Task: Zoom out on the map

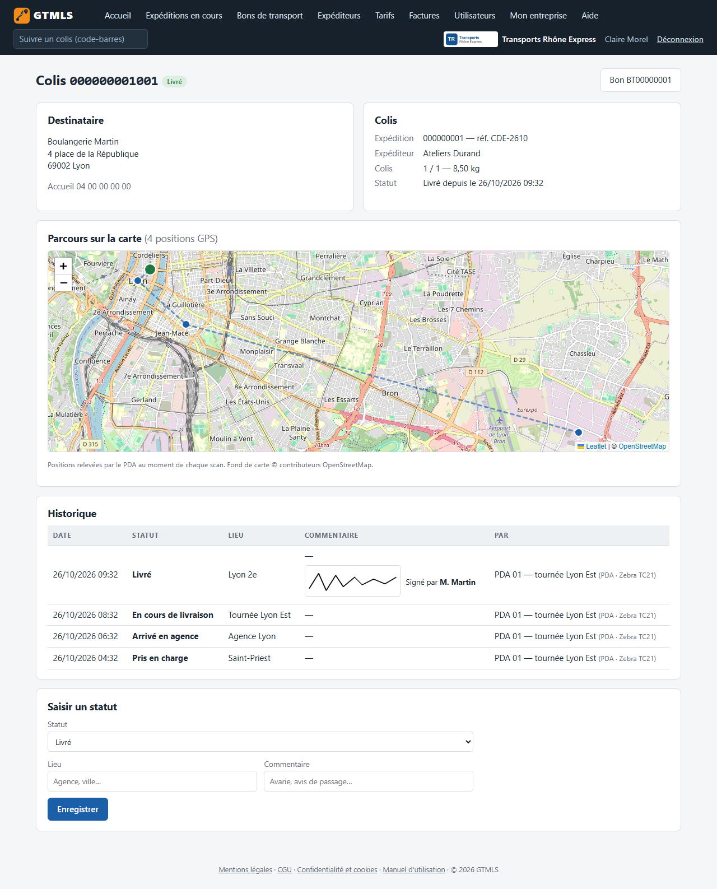Action: (63, 282)
